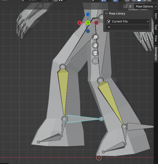Switch to the View sidebar tab
This screenshot has height=164, width=158.
click(x=156, y=38)
